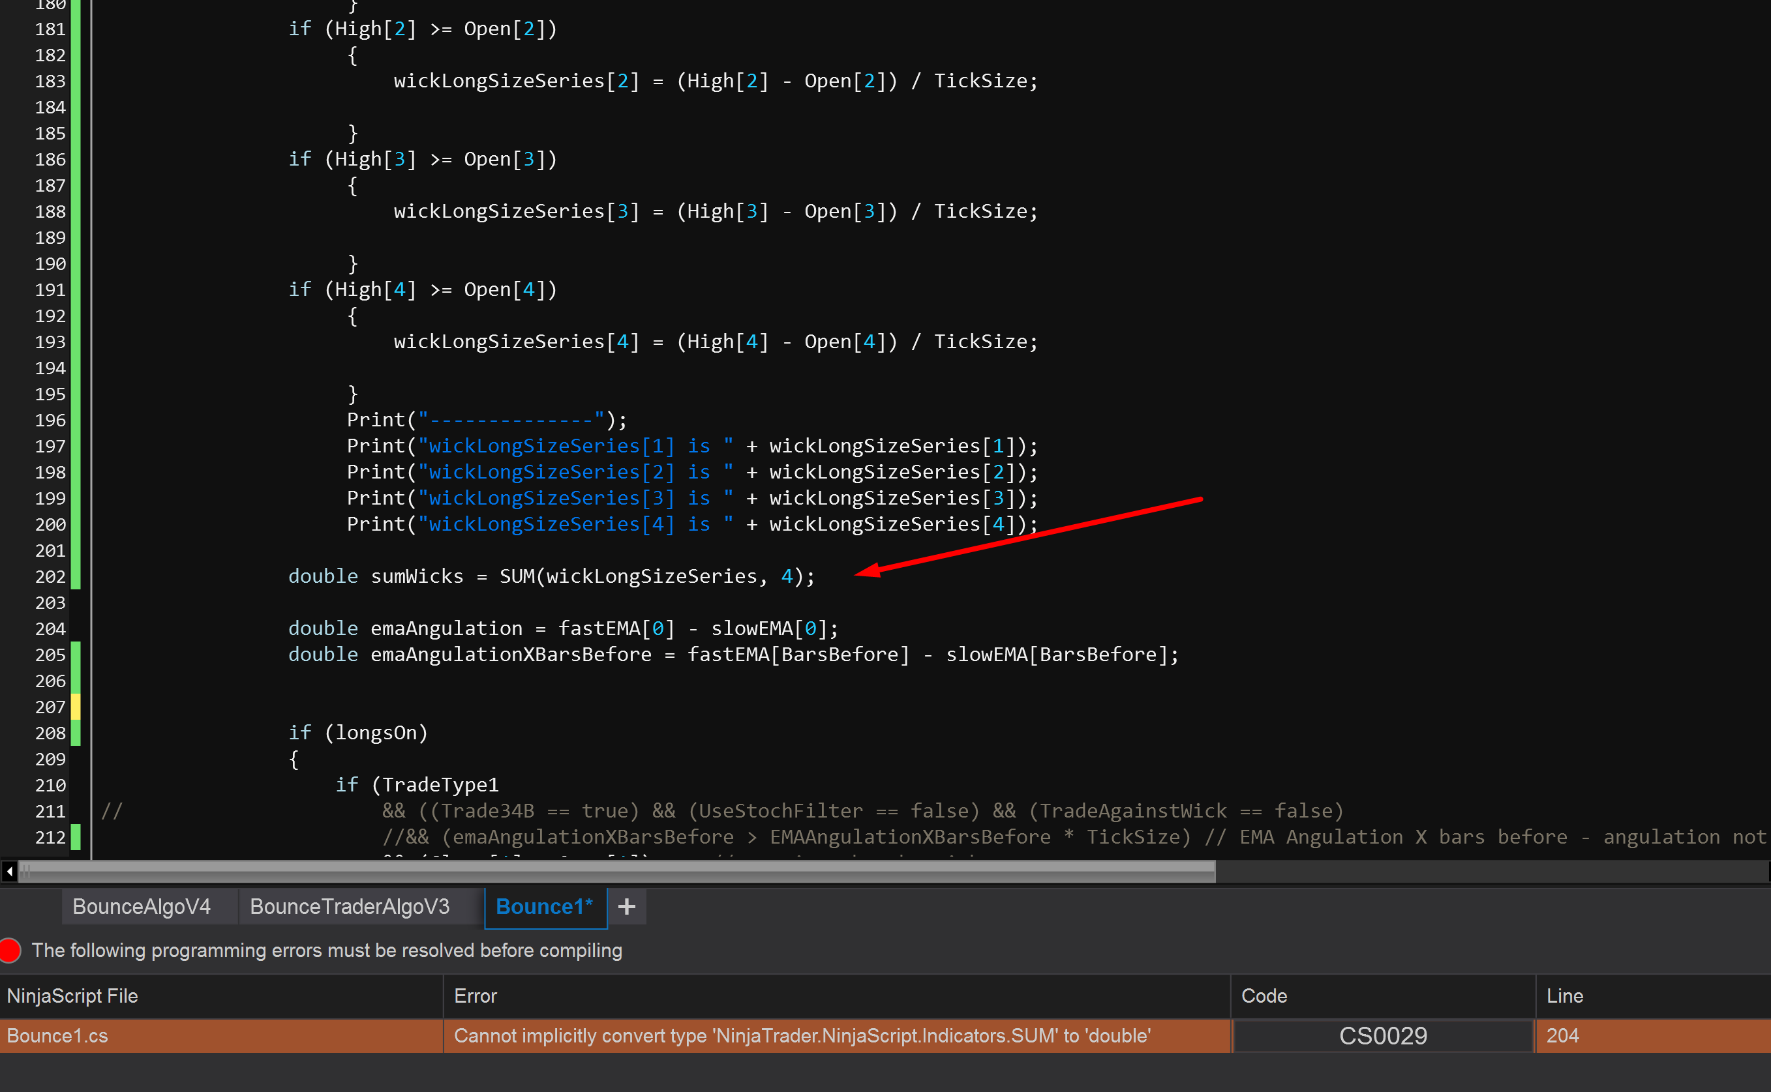Image resolution: width=1771 pixels, height=1092 pixels.
Task: Click the NinjaScript File column header
Action: pyautogui.click(x=221, y=996)
